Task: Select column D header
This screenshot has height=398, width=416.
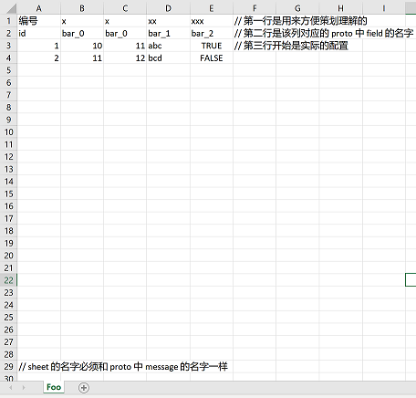Action: [168, 8]
